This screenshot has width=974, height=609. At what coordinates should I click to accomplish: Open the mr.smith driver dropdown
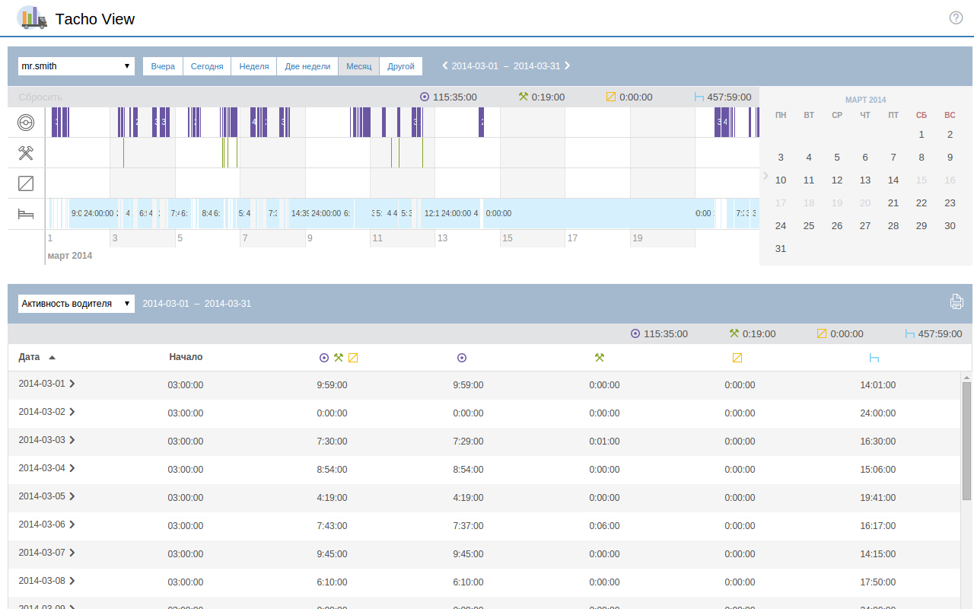(76, 66)
